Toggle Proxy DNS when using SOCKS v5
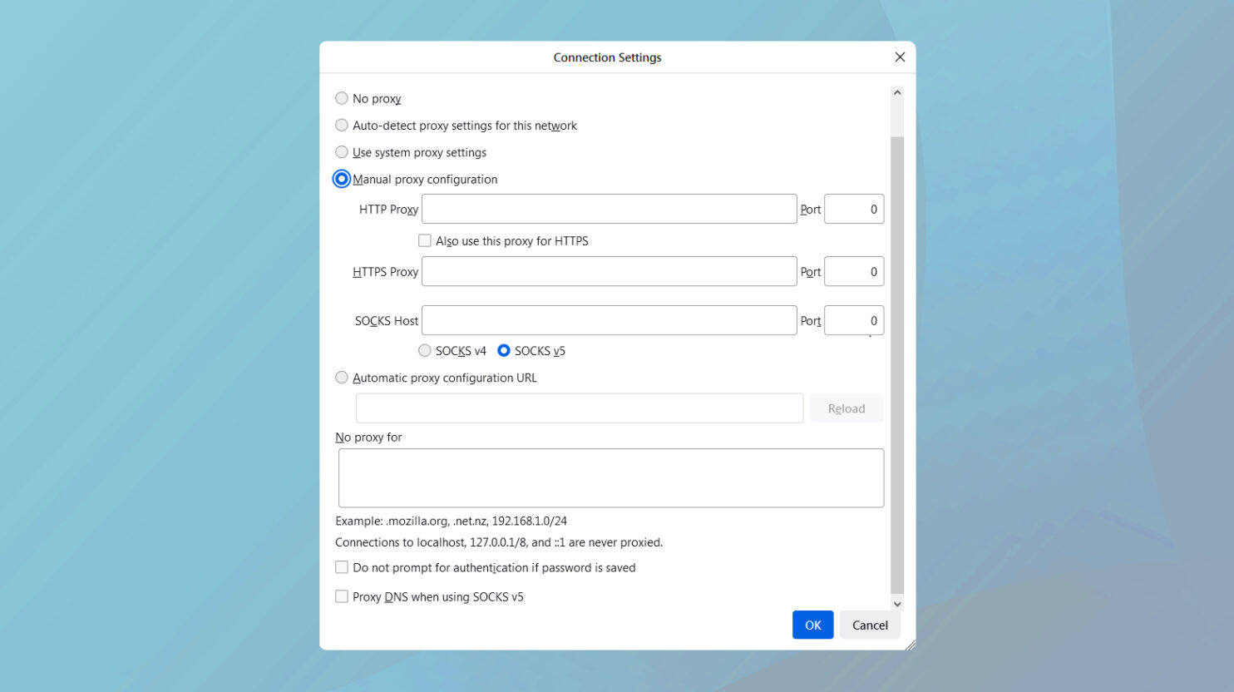Image resolution: width=1234 pixels, height=692 pixels. click(x=341, y=596)
